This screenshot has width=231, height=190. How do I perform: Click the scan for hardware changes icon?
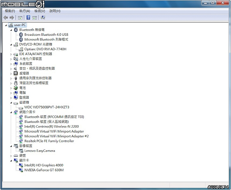43,18
